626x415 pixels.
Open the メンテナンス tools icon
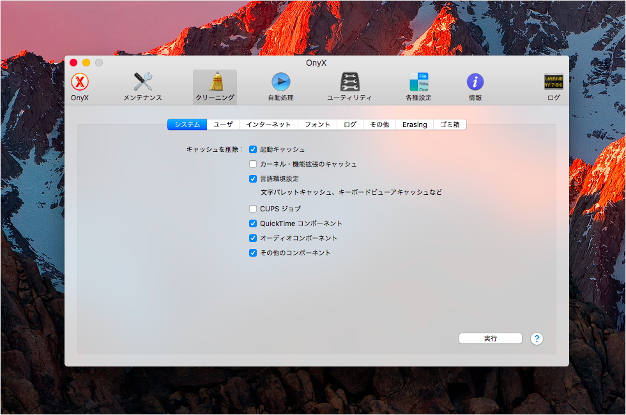coord(142,82)
